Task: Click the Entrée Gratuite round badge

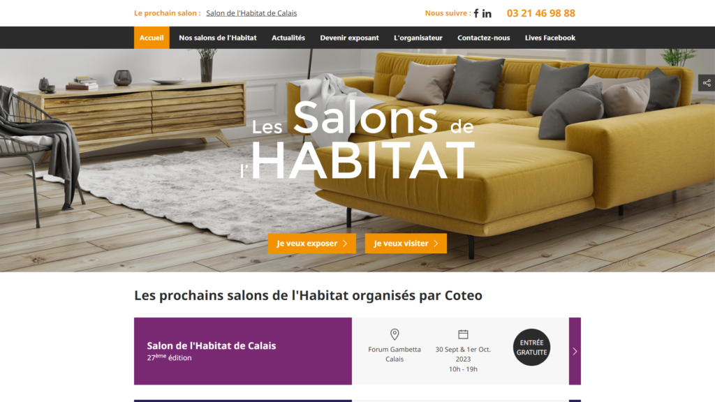Action: point(531,348)
